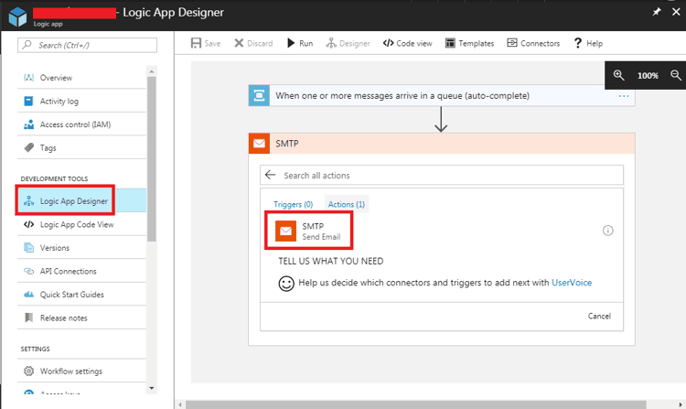Image resolution: width=686 pixels, height=409 pixels.
Task: Click the Save toolbar icon
Action: click(196, 43)
